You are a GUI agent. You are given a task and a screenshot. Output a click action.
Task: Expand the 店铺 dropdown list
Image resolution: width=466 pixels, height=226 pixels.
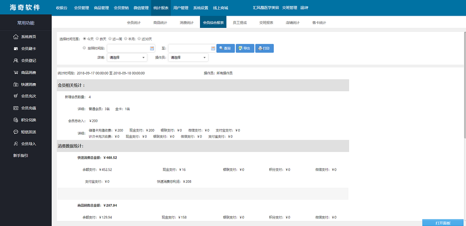click(x=127, y=57)
